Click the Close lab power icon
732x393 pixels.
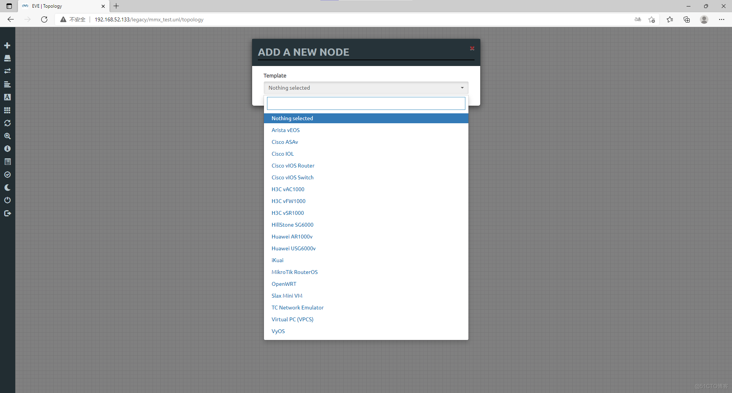(7, 200)
